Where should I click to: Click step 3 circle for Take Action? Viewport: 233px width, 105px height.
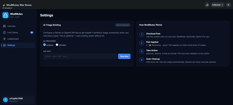[x=142, y=51]
